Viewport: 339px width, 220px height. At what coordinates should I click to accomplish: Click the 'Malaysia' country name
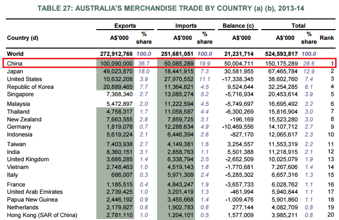[18, 104]
